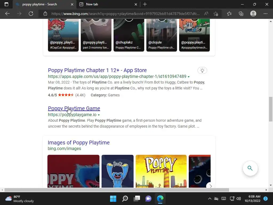The width and height of the screenshot is (273, 205).
Task: Open the part 3 mommy long video card
Action: point(96,35)
